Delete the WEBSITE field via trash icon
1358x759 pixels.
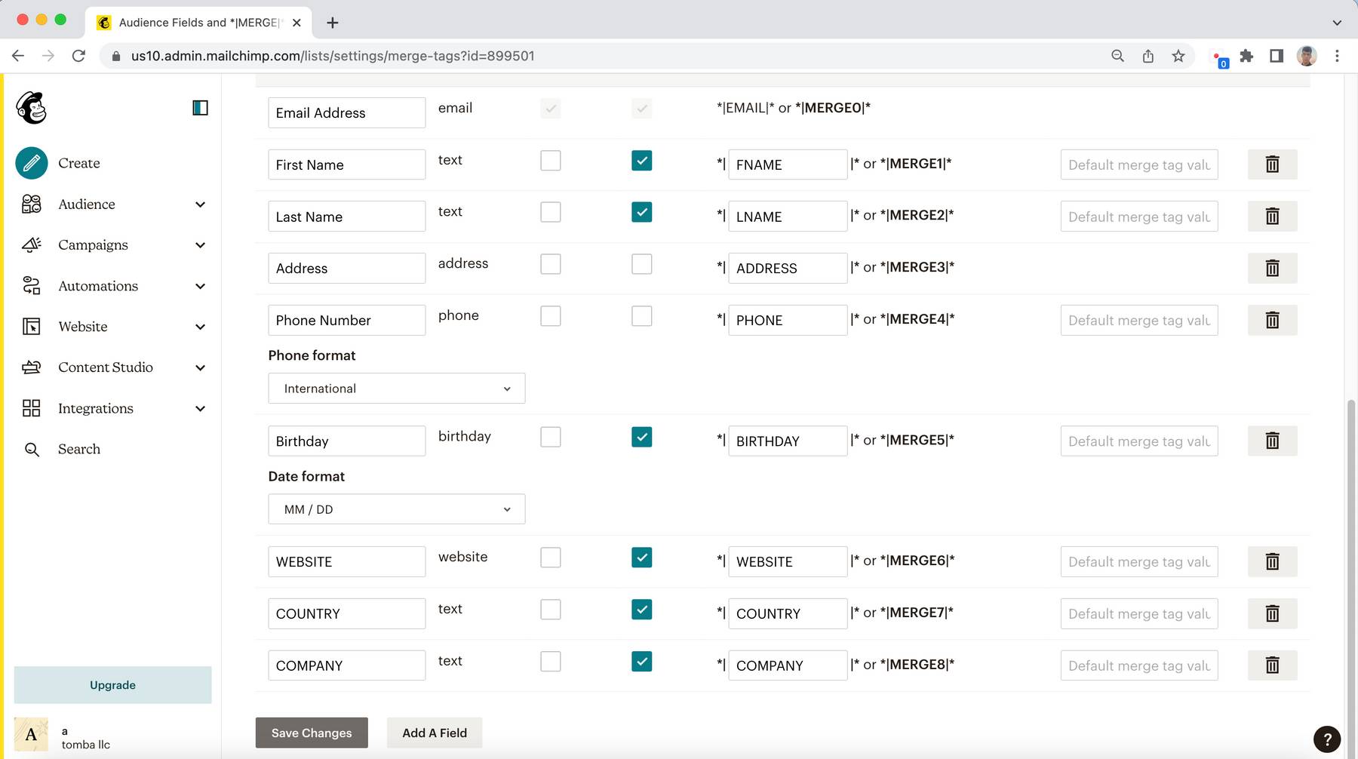click(1272, 561)
